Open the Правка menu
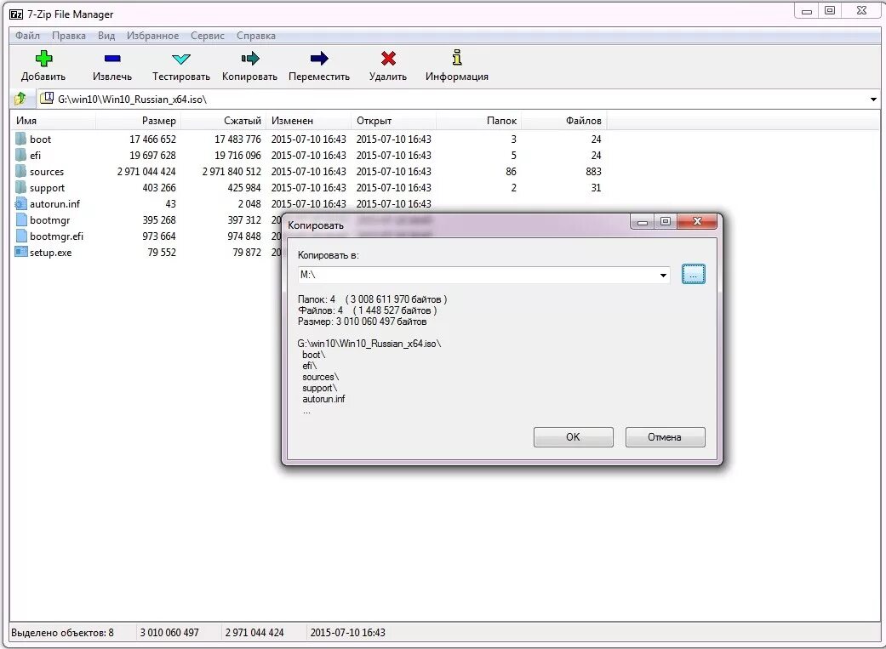886x649 pixels. click(69, 36)
